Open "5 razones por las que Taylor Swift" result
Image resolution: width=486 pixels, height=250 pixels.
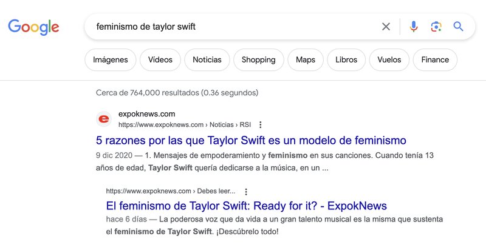[251, 141]
